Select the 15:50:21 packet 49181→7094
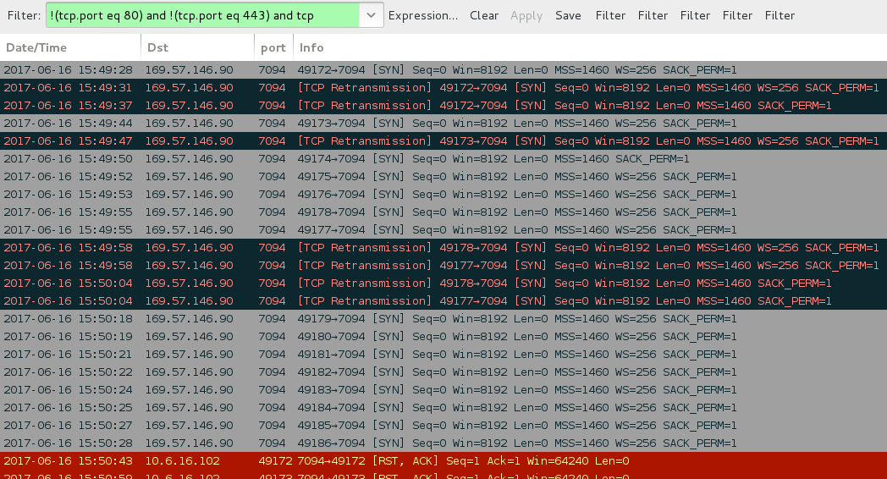This screenshot has height=479, width=887. (x=443, y=355)
